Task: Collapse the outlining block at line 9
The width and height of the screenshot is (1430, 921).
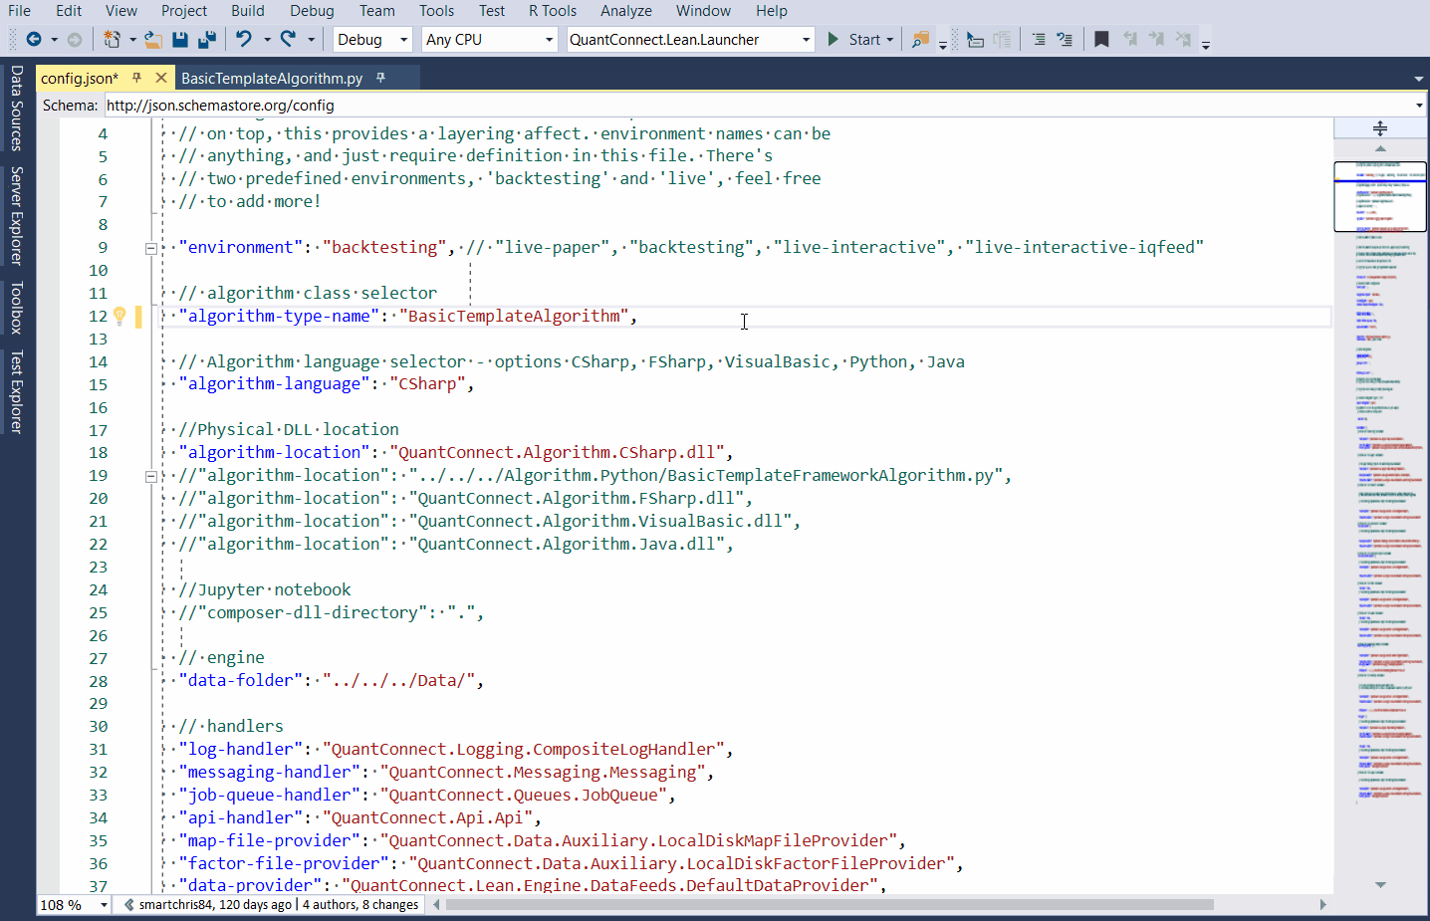Action: pyautogui.click(x=150, y=249)
